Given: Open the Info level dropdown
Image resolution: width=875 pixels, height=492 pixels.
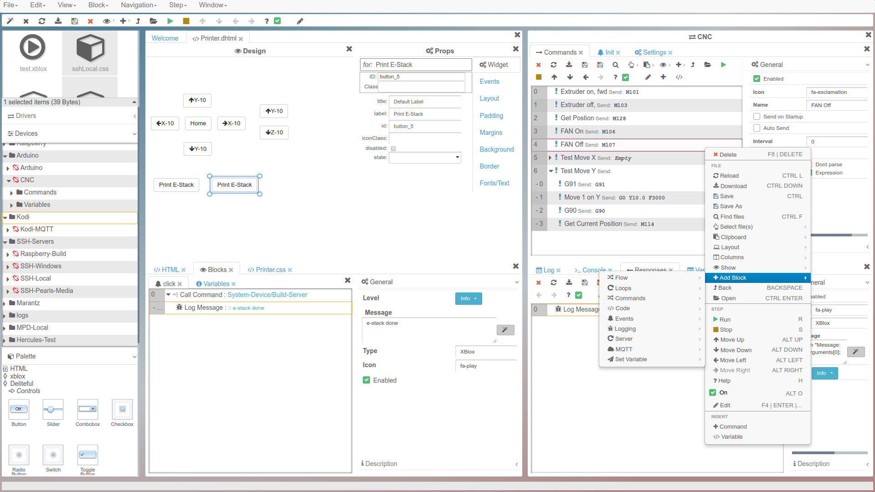Looking at the screenshot, I should (468, 298).
